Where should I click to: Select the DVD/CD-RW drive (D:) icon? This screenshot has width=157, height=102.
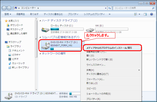pos(46,46)
